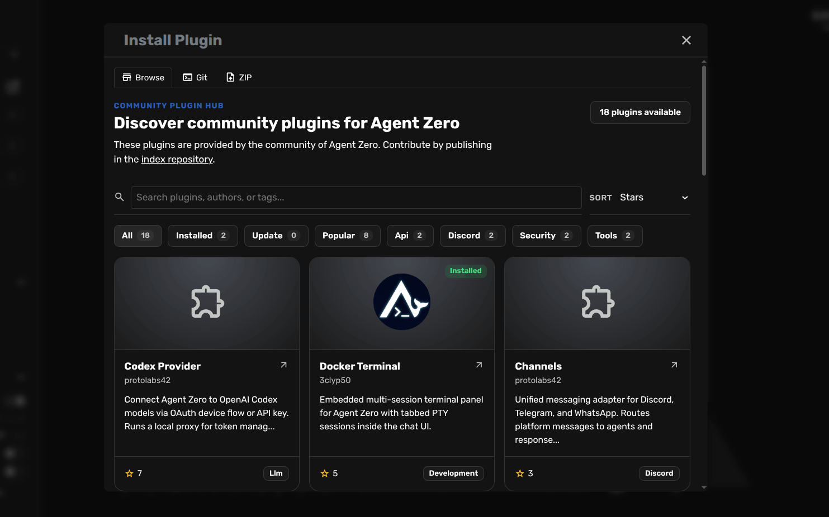Click the plugin search input field
Screen dimensions: 829x517
(356, 197)
